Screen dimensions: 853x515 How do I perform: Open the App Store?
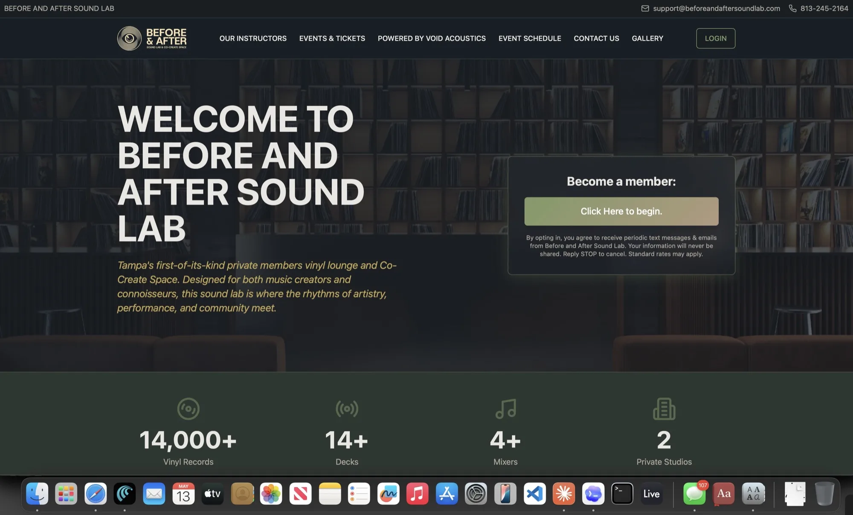[x=447, y=494]
